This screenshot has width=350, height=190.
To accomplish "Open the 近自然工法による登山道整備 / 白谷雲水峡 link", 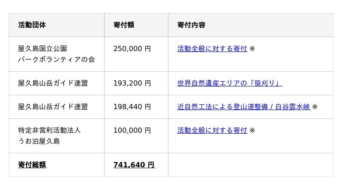I will click(243, 107).
